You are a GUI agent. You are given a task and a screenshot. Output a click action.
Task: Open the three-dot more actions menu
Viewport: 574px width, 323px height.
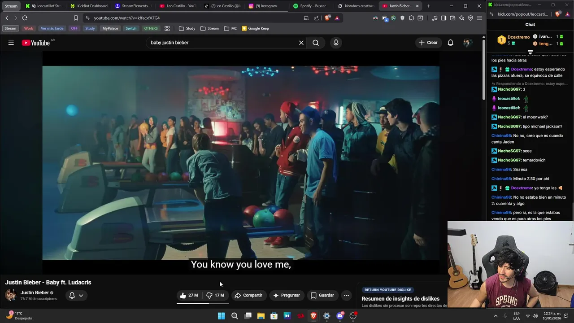[x=346, y=295]
